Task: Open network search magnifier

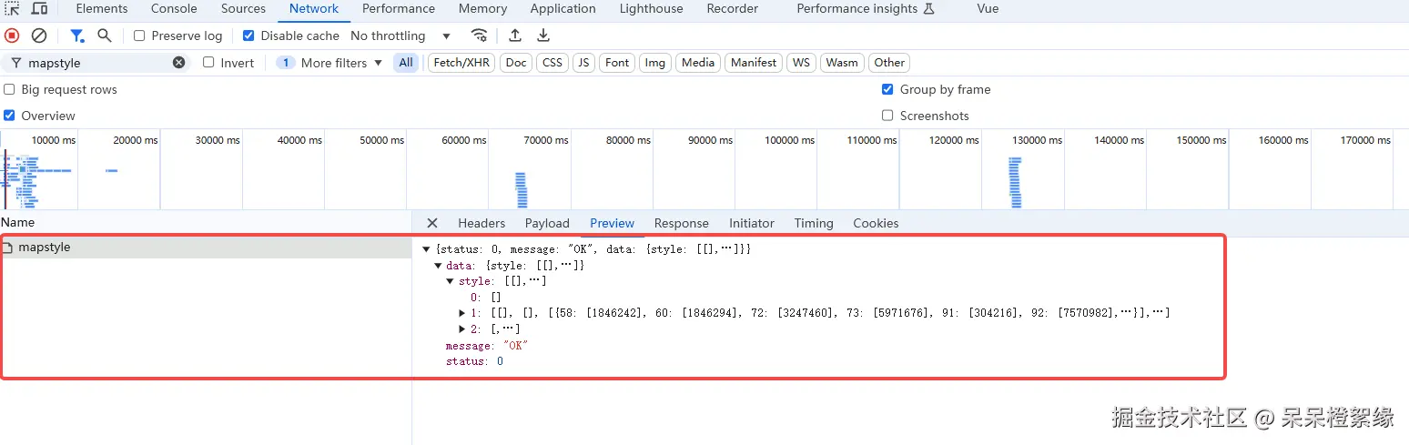Action: coord(105,35)
